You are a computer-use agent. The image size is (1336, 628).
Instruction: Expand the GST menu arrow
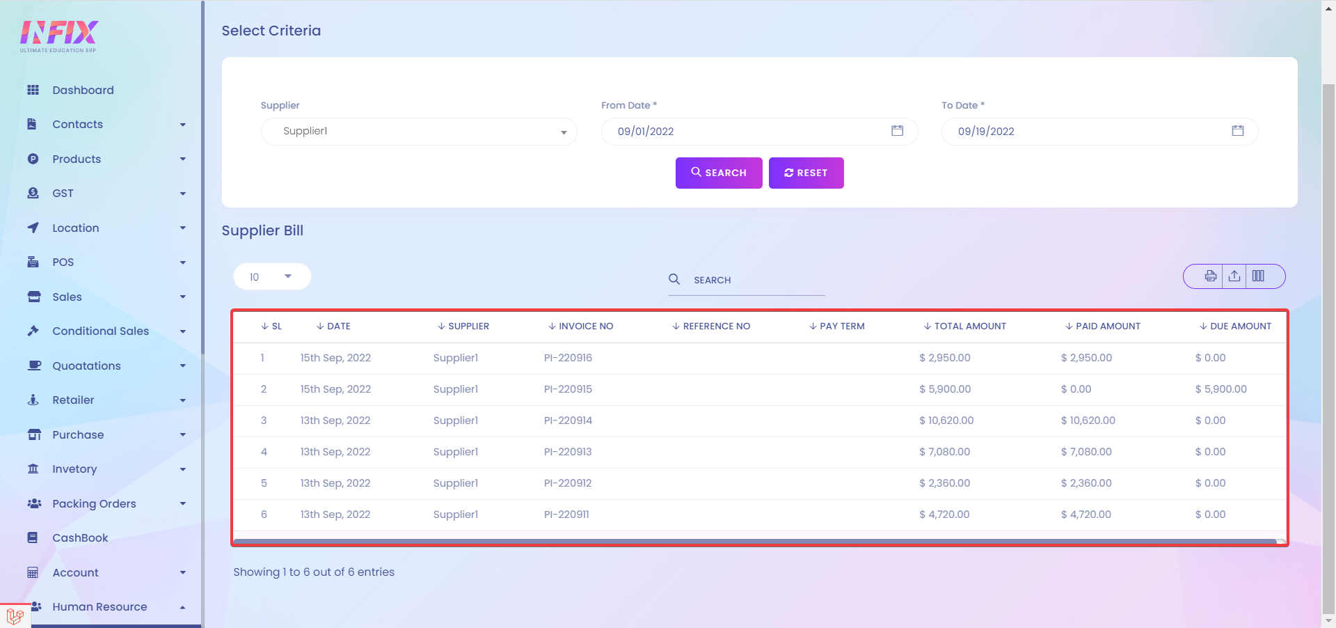click(183, 194)
